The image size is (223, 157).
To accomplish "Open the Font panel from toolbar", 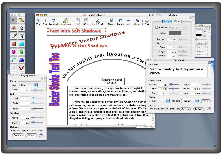I will (x=45, y=22).
